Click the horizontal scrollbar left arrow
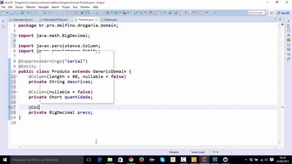292x164 pixels. [20, 147]
